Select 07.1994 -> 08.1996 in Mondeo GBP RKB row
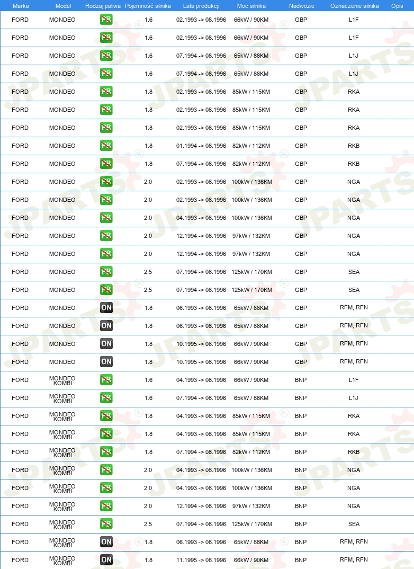The image size is (414, 569). [x=201, y=164]
